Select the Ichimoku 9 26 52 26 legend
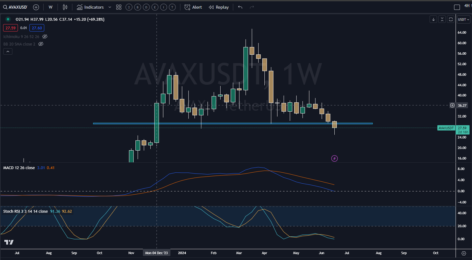 point(22,36)
